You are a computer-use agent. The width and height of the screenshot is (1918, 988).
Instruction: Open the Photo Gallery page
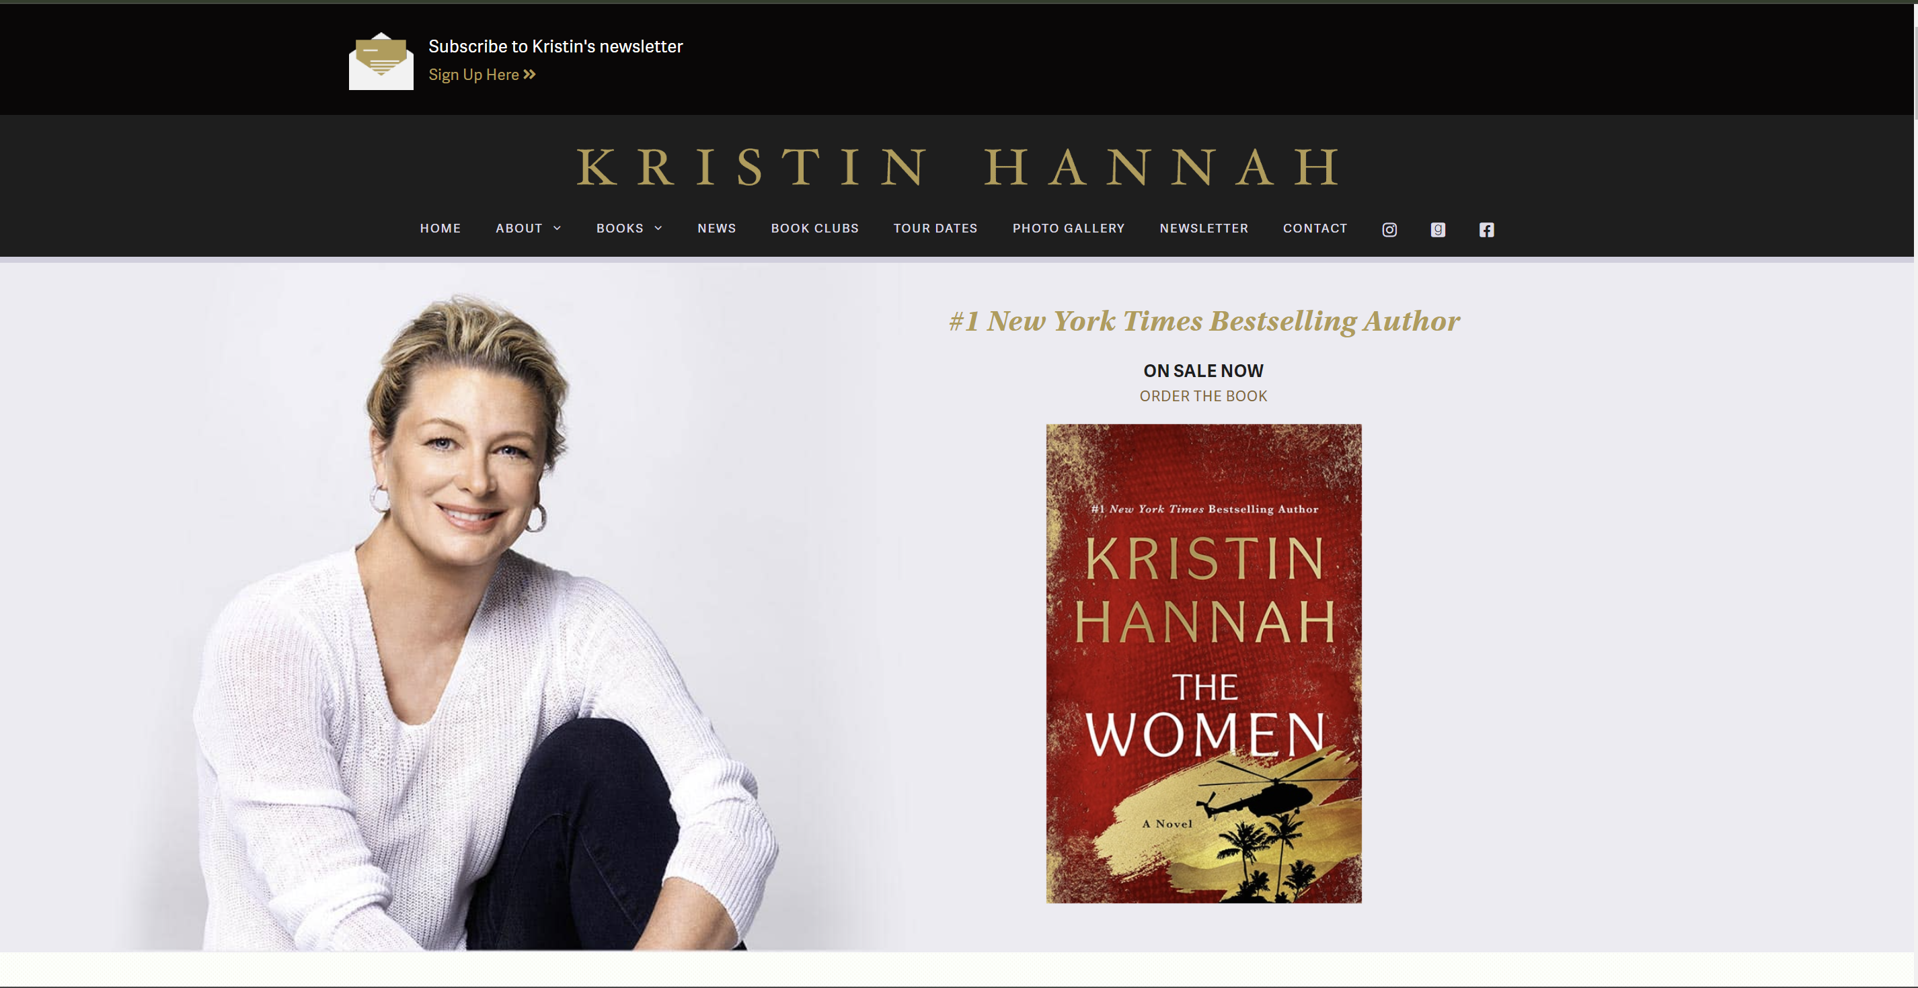(x=1069, y=229)
